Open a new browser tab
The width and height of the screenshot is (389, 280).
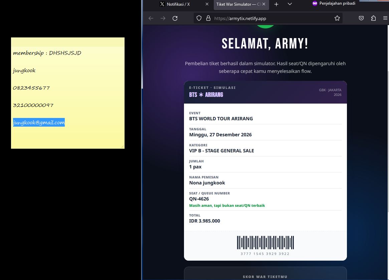[x=276, y=4]
